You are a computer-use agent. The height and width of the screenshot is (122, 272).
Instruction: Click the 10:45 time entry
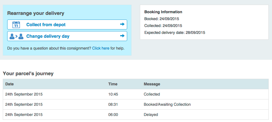113,94
